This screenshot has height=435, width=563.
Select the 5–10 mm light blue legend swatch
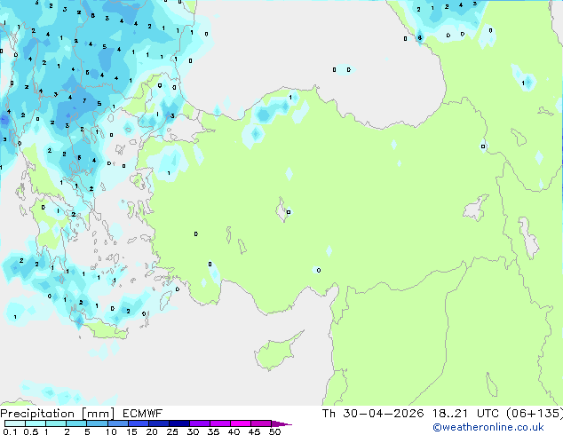coord(97,423)
